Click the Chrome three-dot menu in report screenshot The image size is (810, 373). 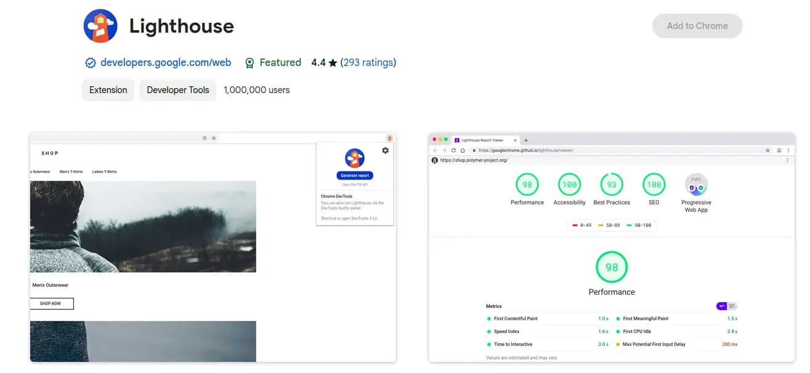pyautogui.click(x=788, y=150)
